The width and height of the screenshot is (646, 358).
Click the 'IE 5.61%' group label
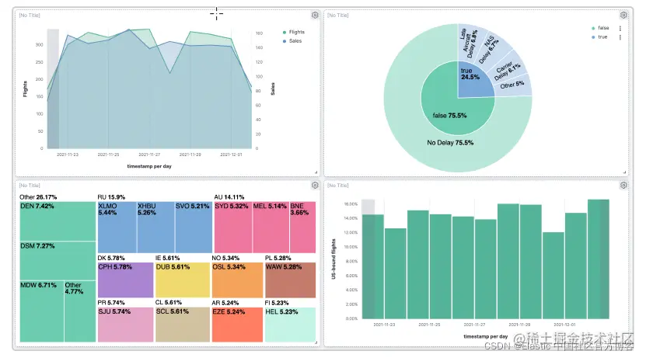tap(167, 258)
